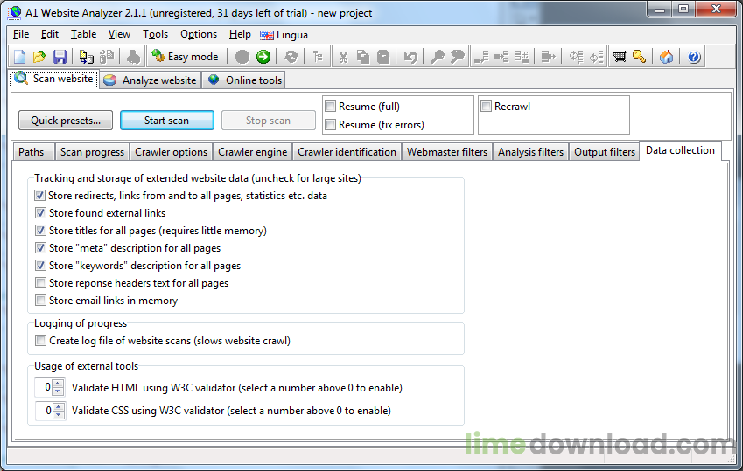Screen dimensions: 743x471
Task: Click the find next magnifier icon
Action: pos(458,57)
